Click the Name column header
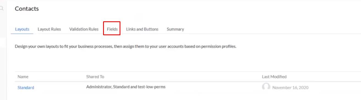This screenshot has height=100, width=361. point(23,77)
